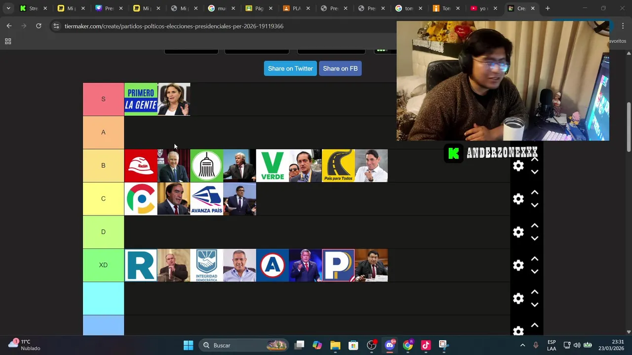Select the Integridad Democrática logo
632x355 pixels.
pyautogui.click(x=206, y=265)
